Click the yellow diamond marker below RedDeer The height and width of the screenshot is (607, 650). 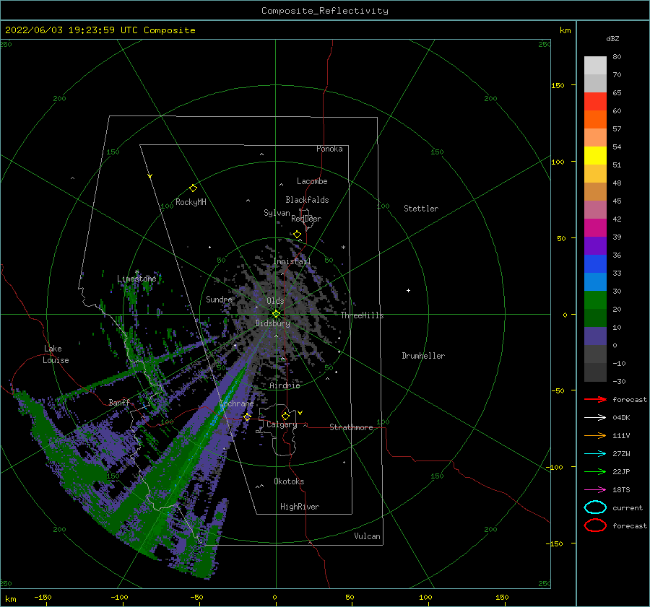tap(297, 235)
